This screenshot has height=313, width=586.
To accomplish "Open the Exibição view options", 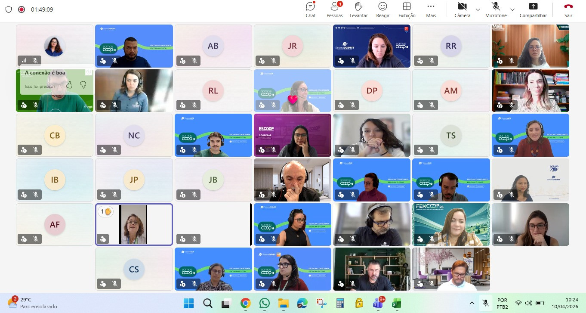I will point(407,10).
